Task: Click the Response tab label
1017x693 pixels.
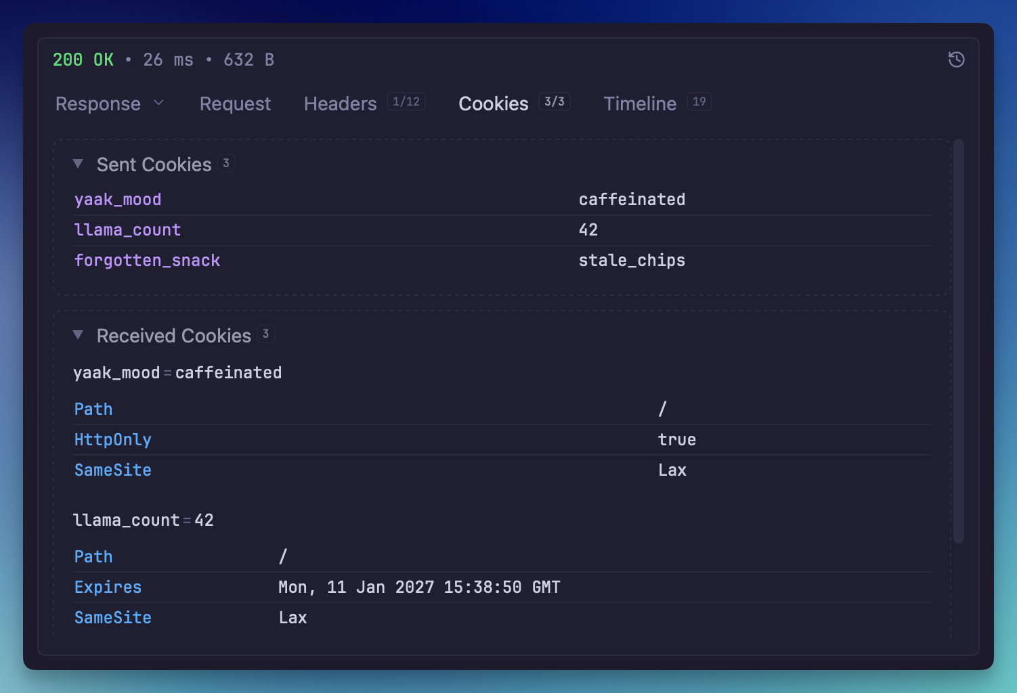Action: click(98, 104)
